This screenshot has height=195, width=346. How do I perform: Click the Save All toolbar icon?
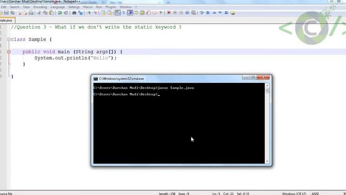point(13,13)
